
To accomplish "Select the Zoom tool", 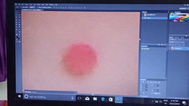I will 19,34.
